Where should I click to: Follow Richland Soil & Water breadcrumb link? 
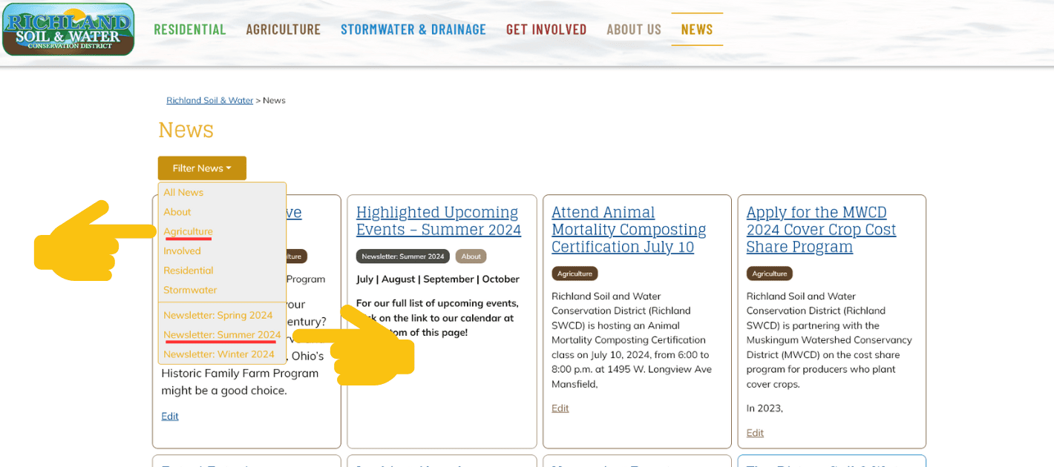click(x=210, y=100)
